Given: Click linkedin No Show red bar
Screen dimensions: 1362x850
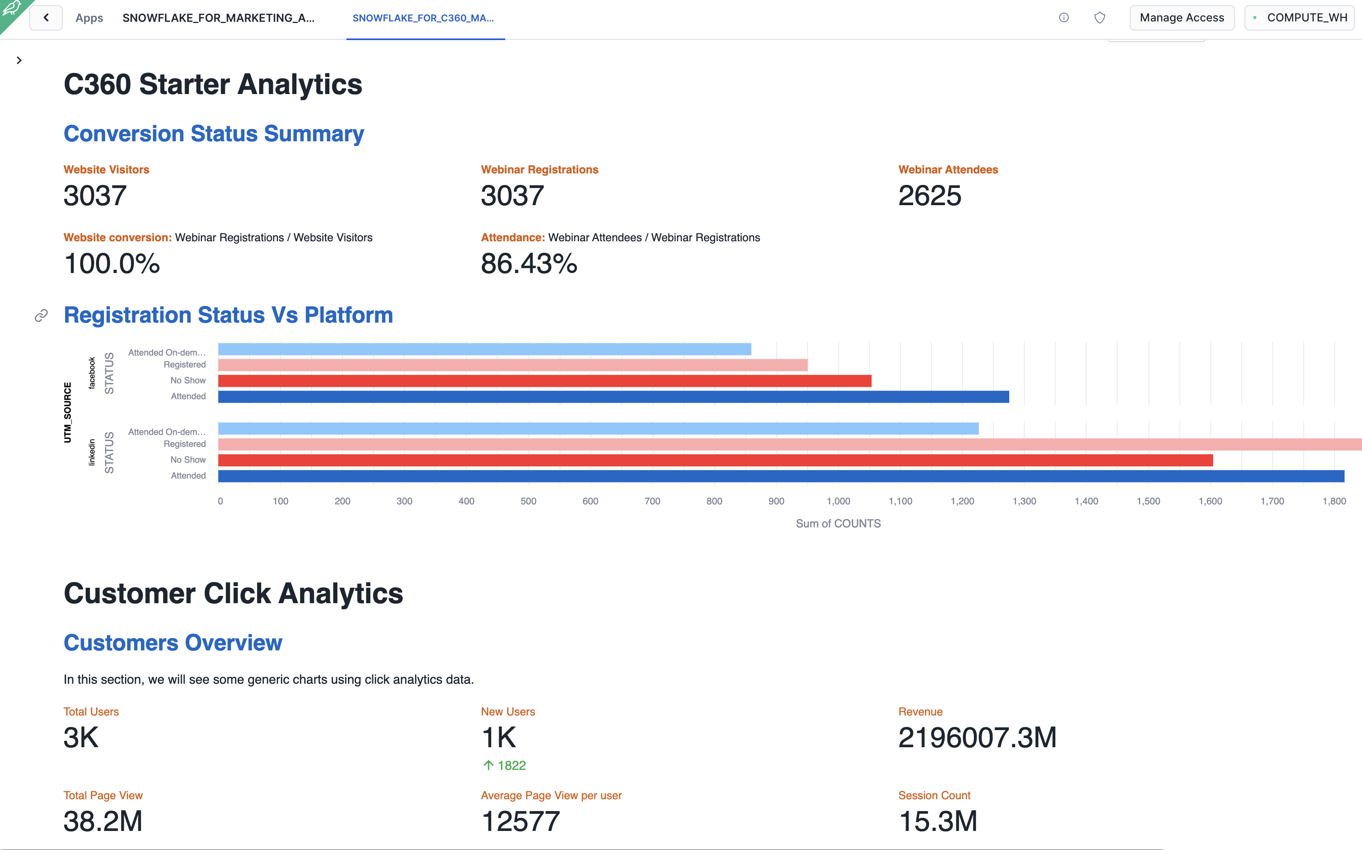Looking at the screenshot, I should tap(714, 460).
